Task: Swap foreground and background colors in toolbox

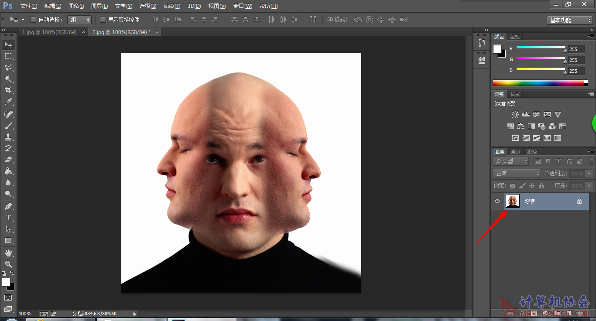Action: point(12,273)
